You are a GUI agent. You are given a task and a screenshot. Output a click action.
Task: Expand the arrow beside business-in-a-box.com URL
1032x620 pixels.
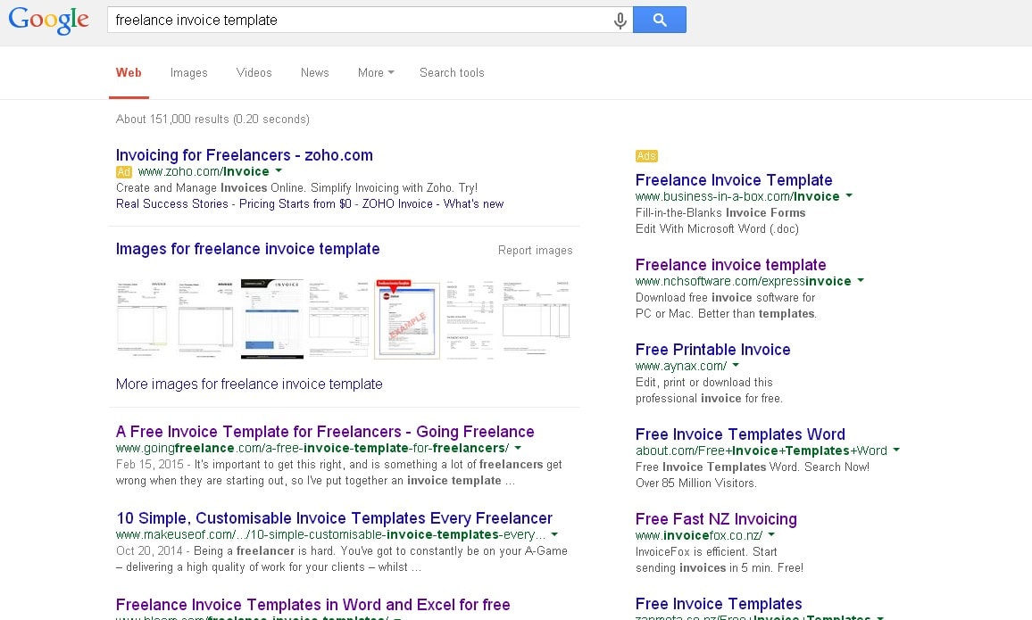pyautogui.click(x=849, y=196)
